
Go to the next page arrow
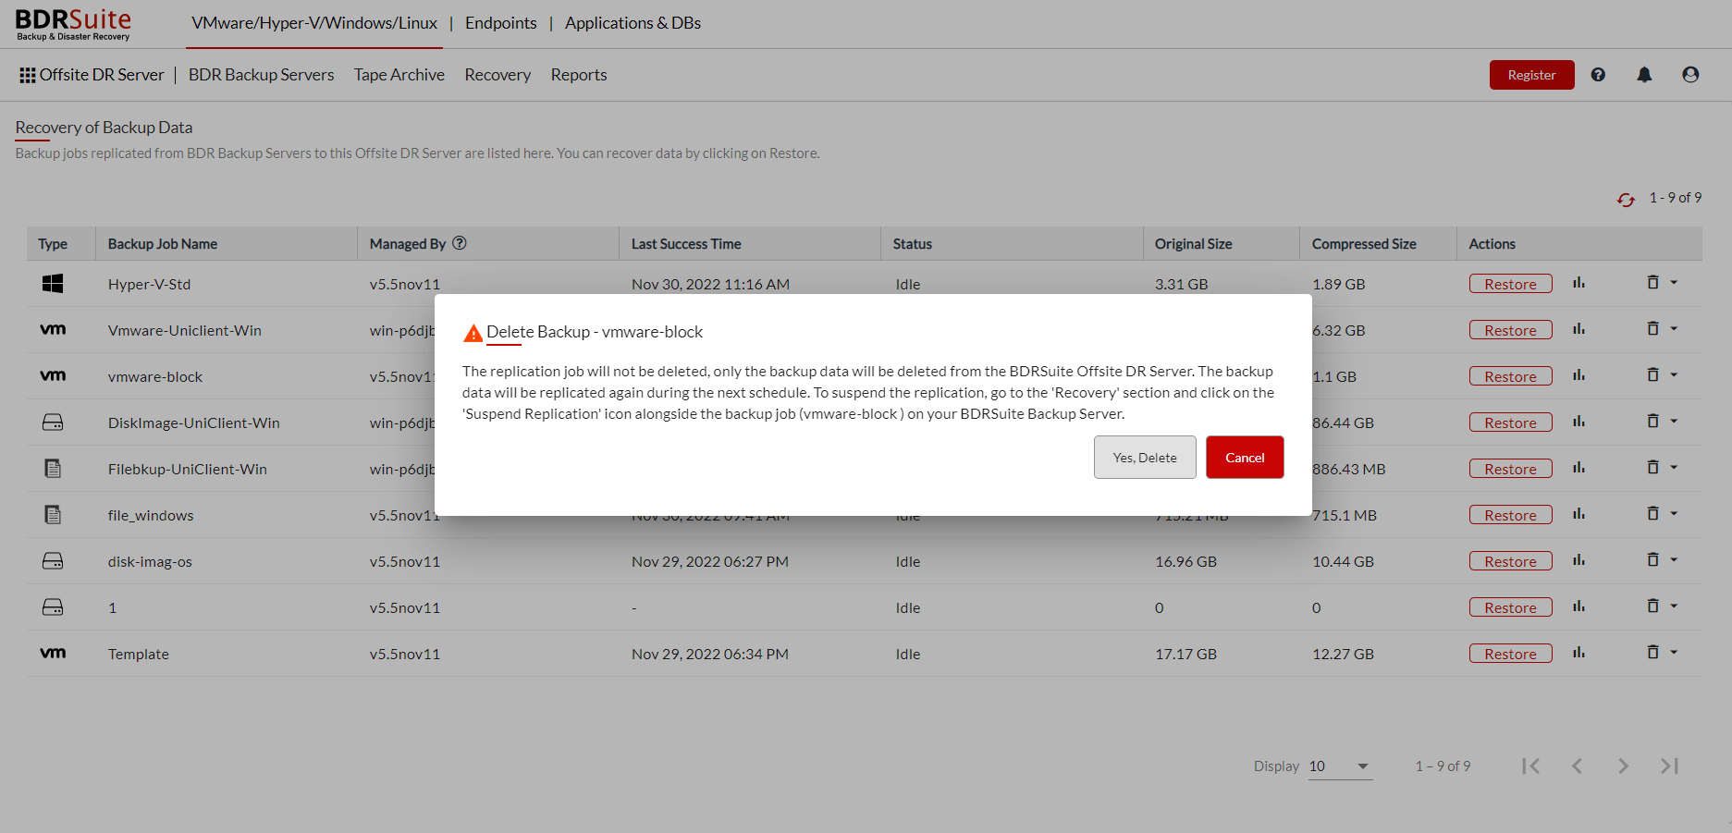pos(1623,766)
